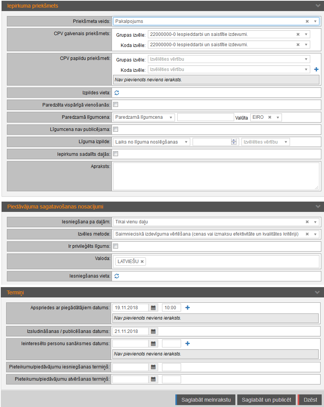Click refresh icon next to Izpildes vieta
The height and width of the screenshot is (407, 324).
[117, 93]
